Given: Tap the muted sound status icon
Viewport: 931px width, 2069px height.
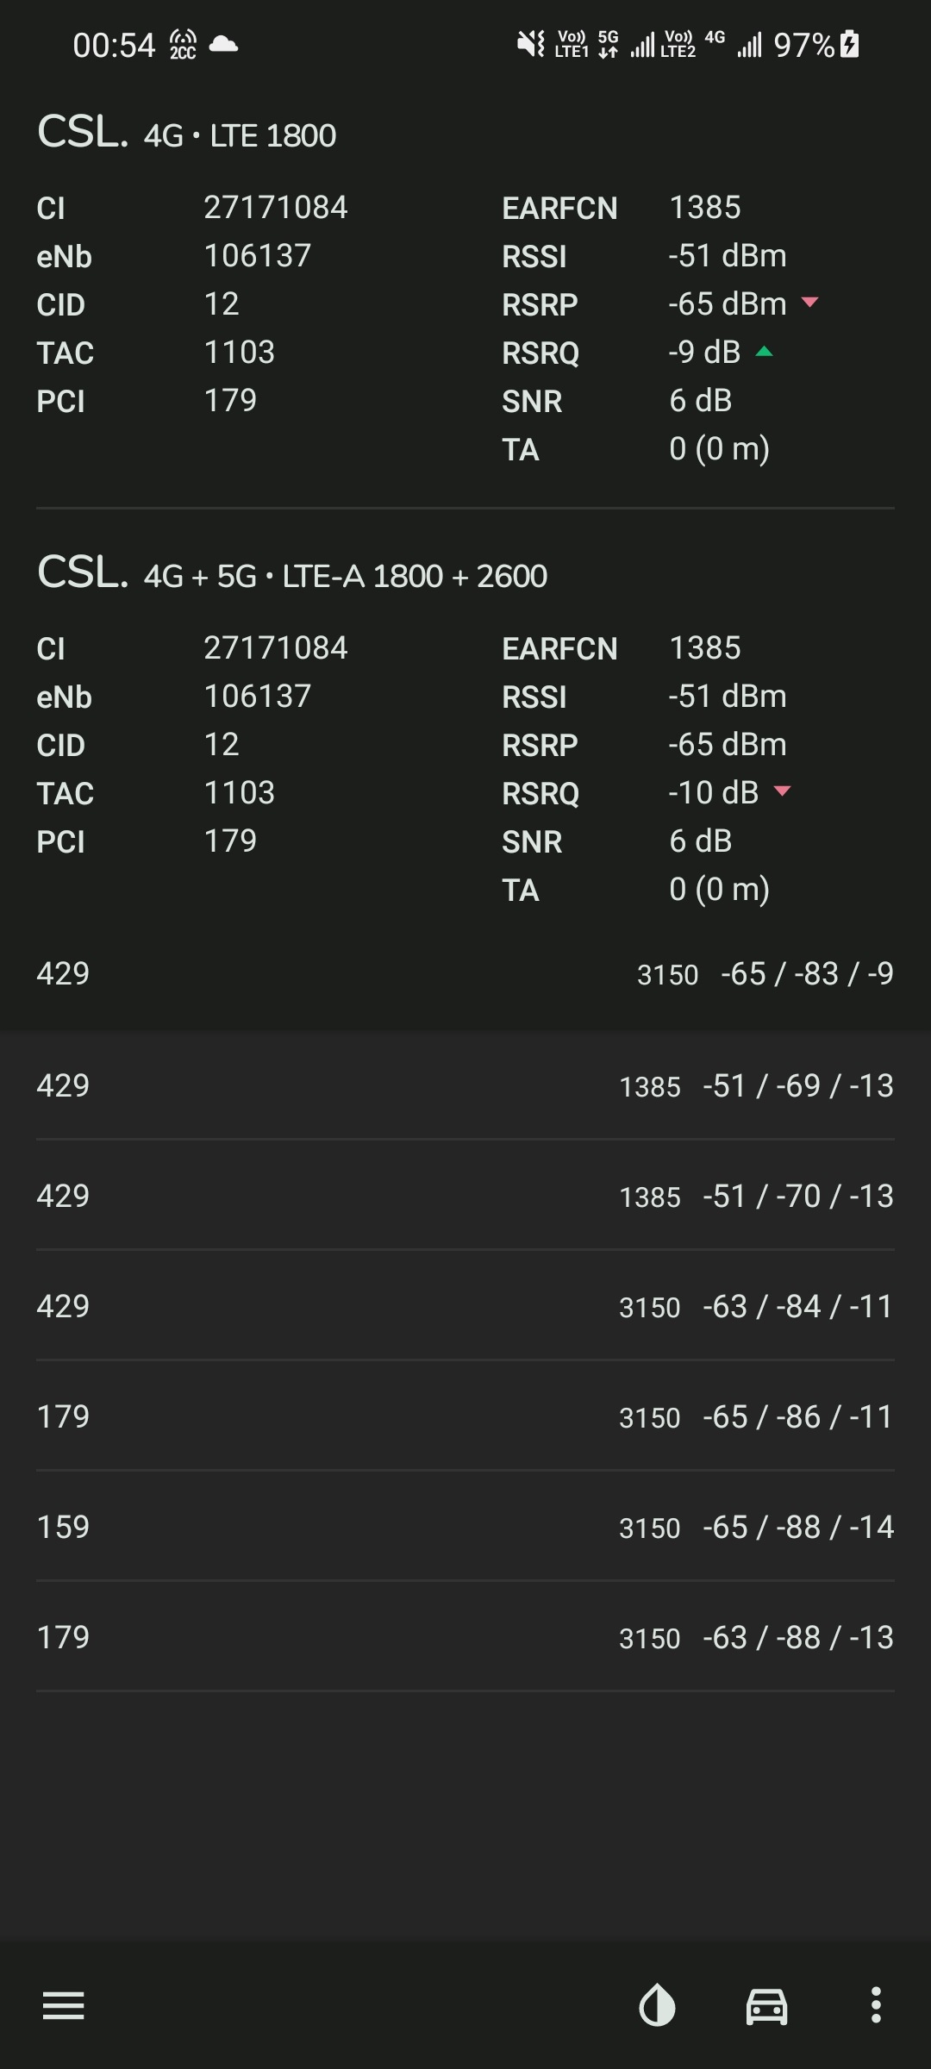Looking at the screenshot, I should pyautogui.click(x=530, y=44).
